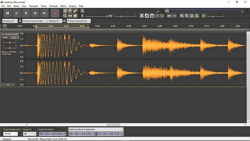250x141 pixels.
Task: Open the Generate menu
Action: [x=53, y=6]
